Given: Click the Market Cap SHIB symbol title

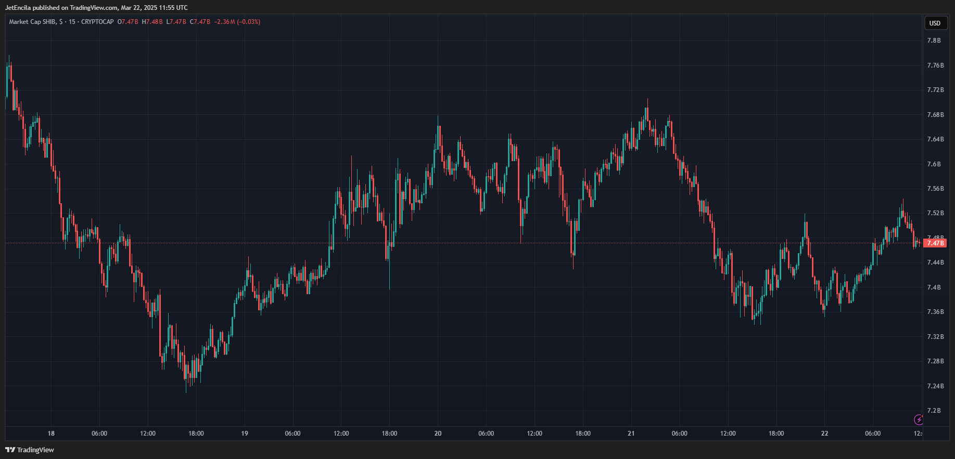Looking at the screenshot, I should 33,22.
